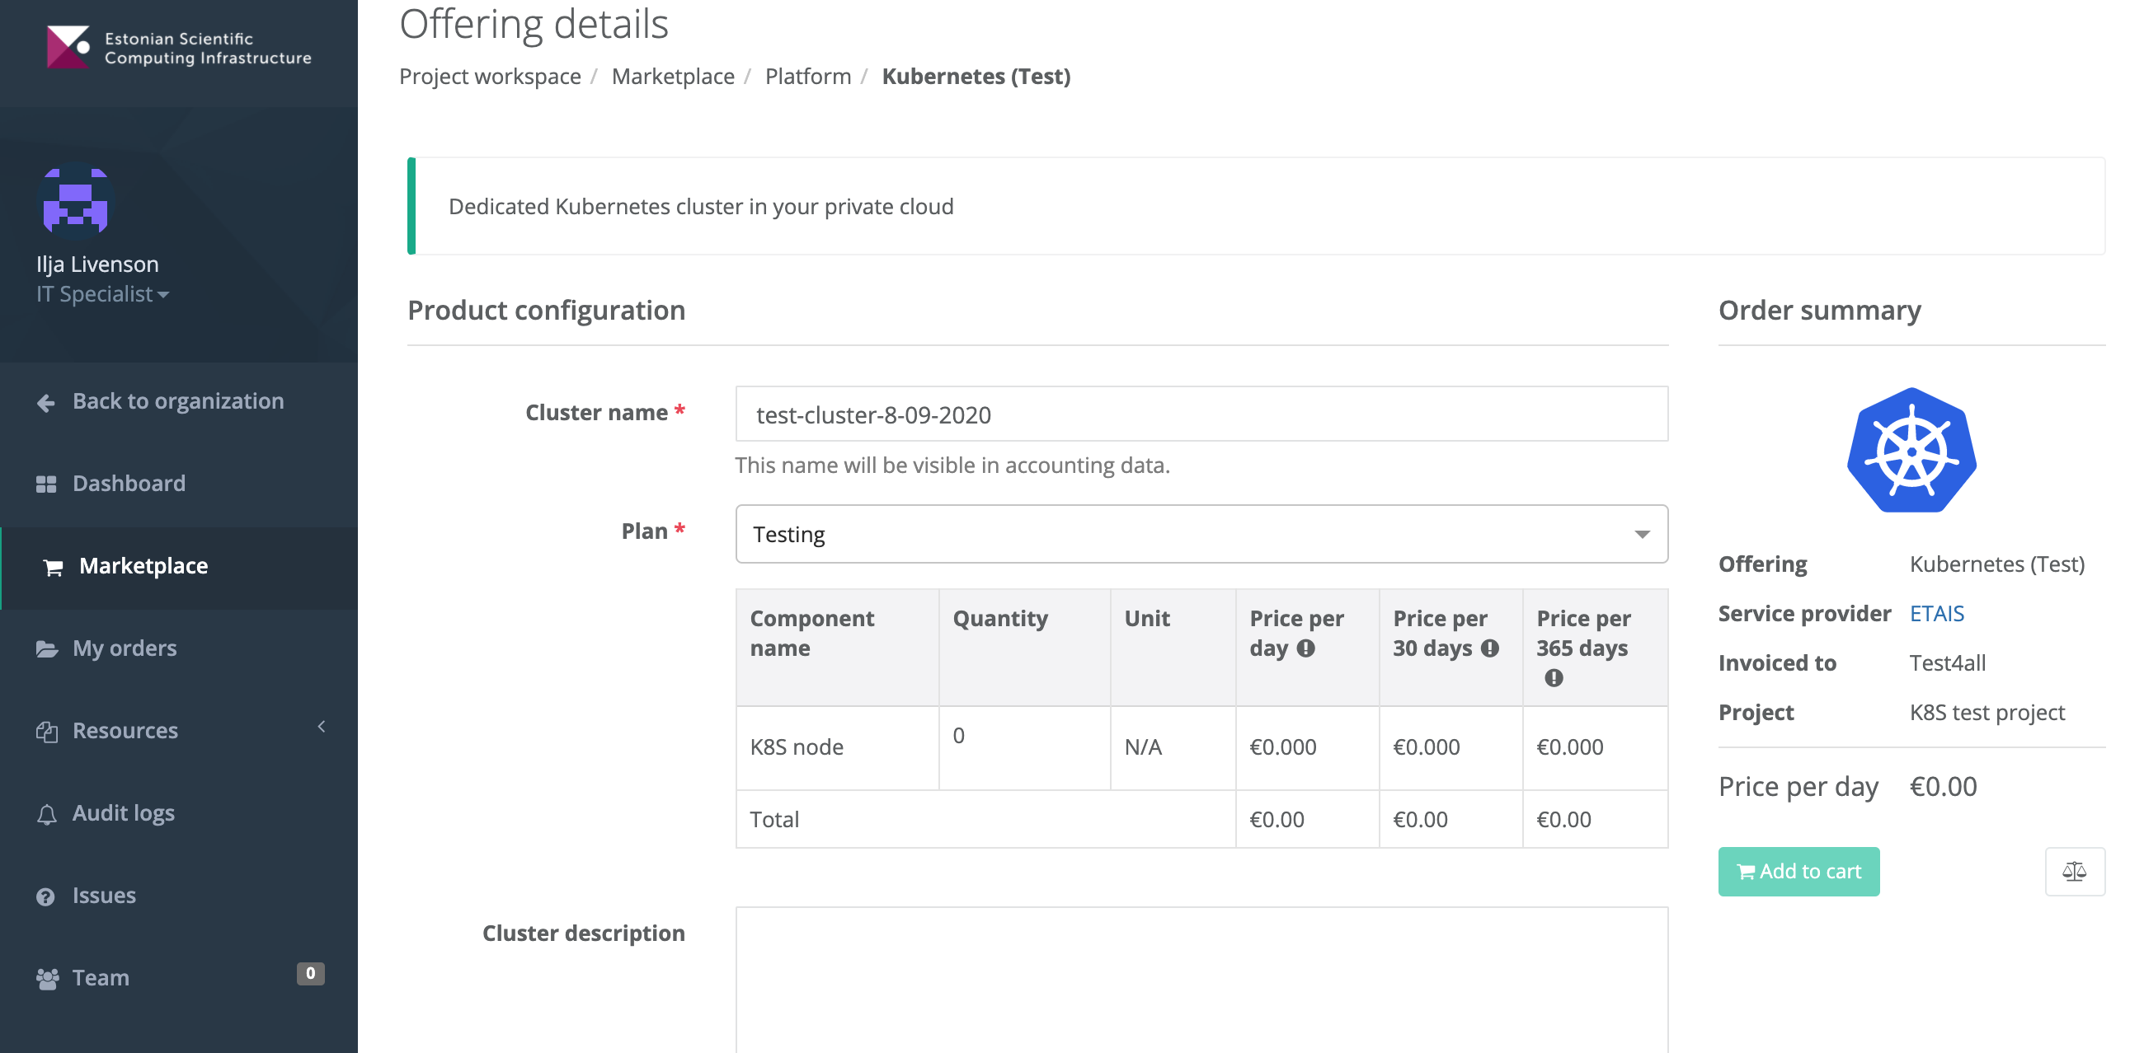Viewport: 2144px width, 1053px height.
Task: Open ETAIS service provider link
Action: [x=1936, y=614]
